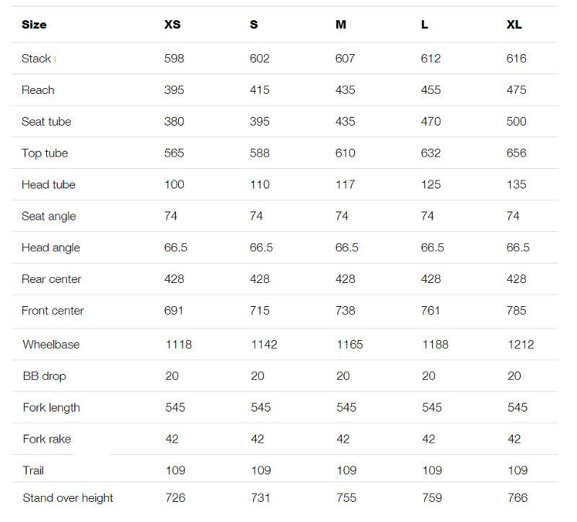The image size is (577, 522).
Task: Click the Fork rake row label
Action: tap(47, 439)
